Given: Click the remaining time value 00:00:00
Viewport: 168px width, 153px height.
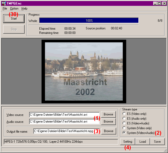Looking at the screenshot, I should [x=70, y=33].
